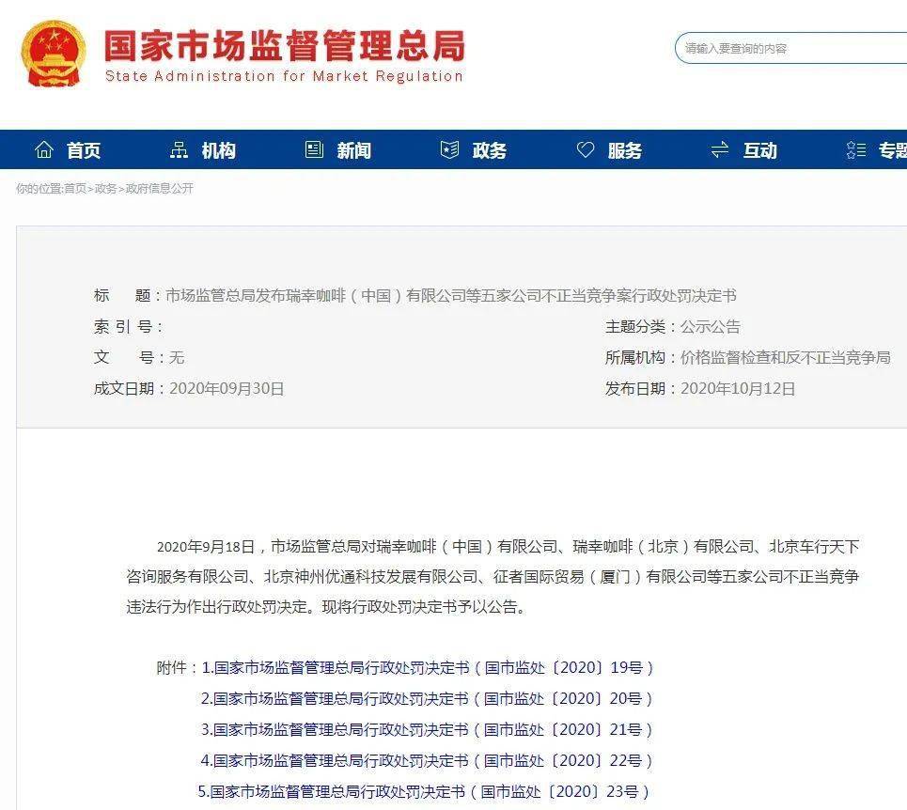The image size is (907, 810).
Task: Click the 政府信息公开 breadcrumb link
Action: 159,189
